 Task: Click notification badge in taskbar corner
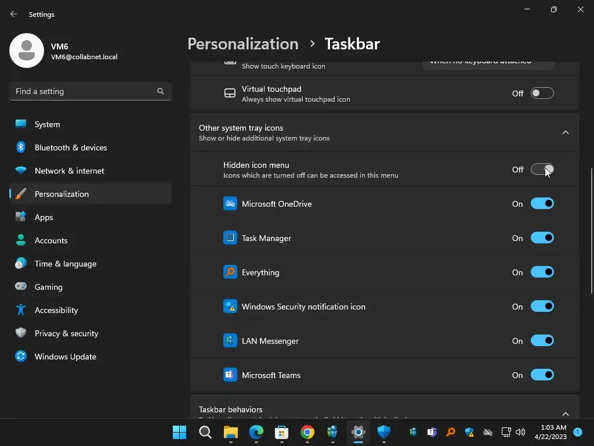coord(578,431)
